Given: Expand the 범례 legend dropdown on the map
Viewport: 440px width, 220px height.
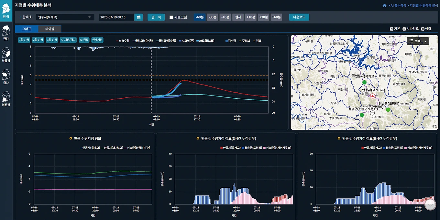Looking at the screenshot, I should (418, 41).
